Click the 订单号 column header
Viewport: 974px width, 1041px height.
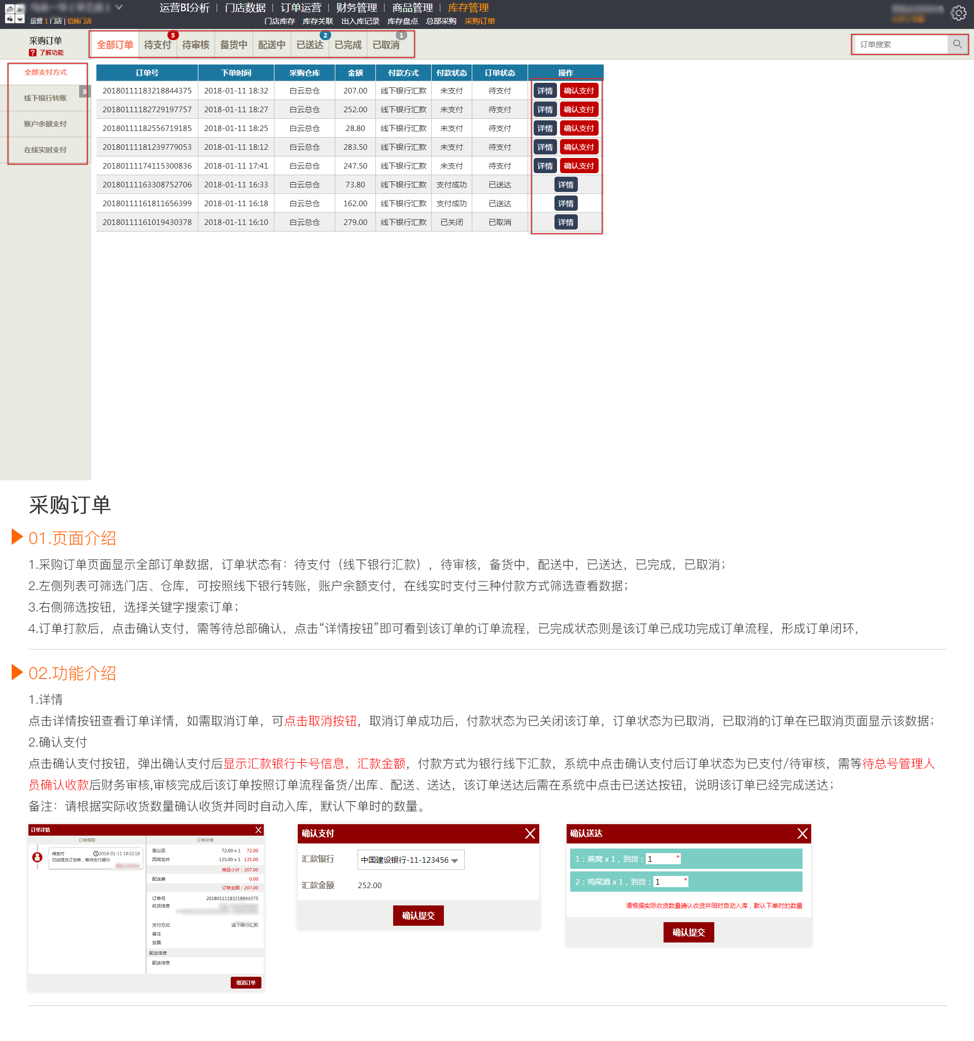click(x=147, y=73)
